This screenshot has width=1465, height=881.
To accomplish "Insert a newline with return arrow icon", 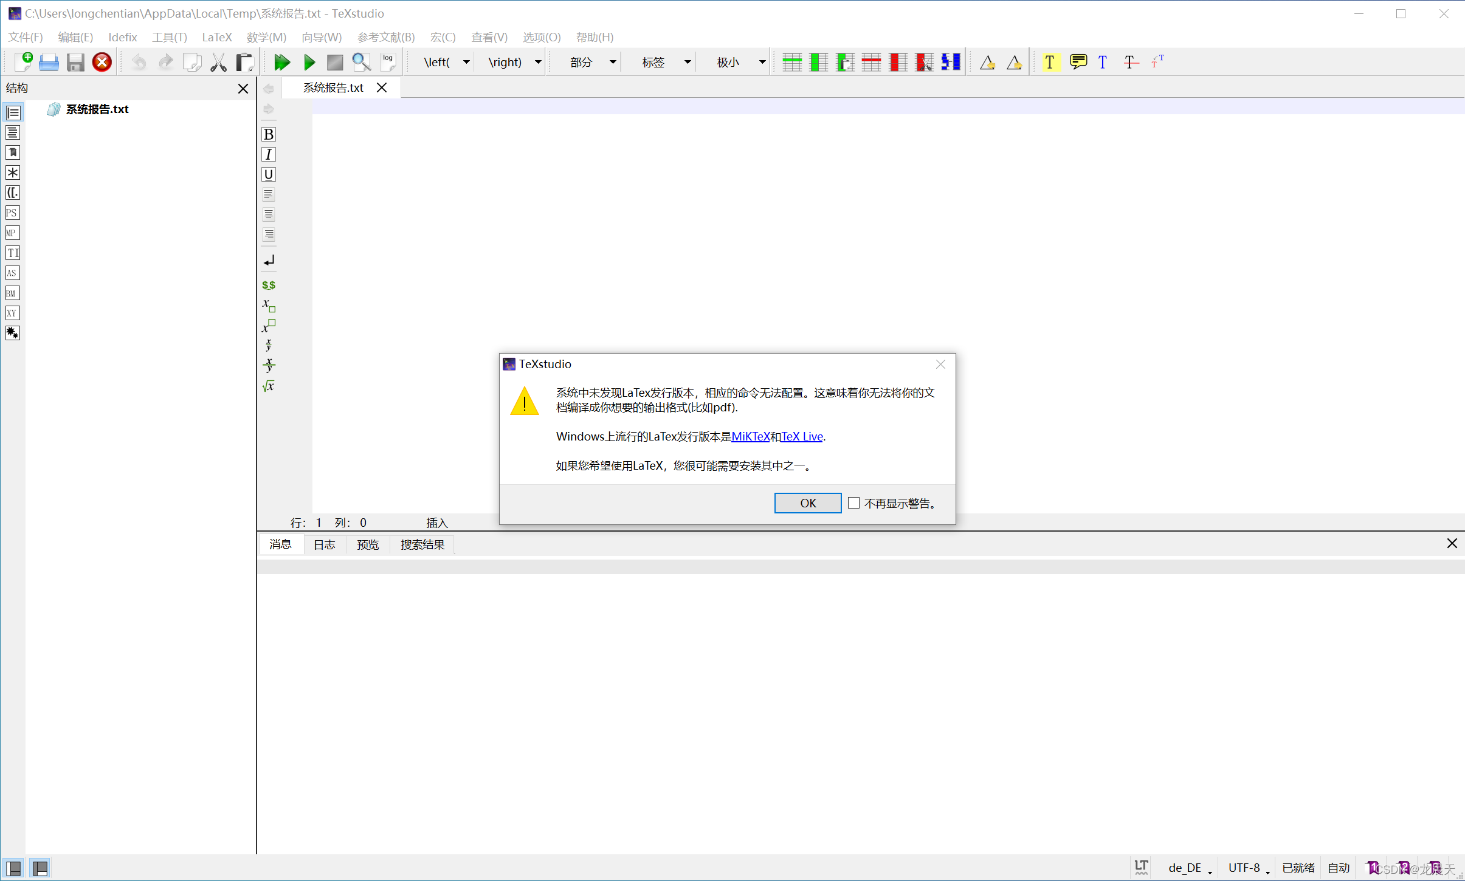I will coord(269,261).
